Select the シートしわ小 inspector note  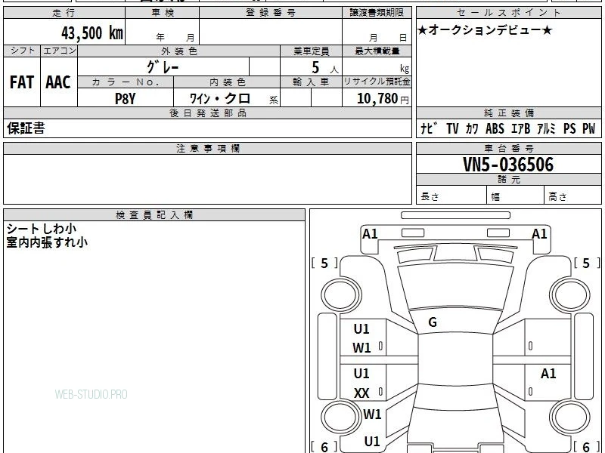(42, 229)
